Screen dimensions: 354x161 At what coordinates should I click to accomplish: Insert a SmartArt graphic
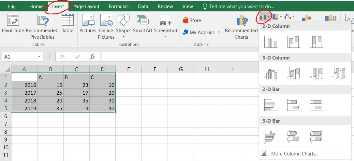coord(142,24)
